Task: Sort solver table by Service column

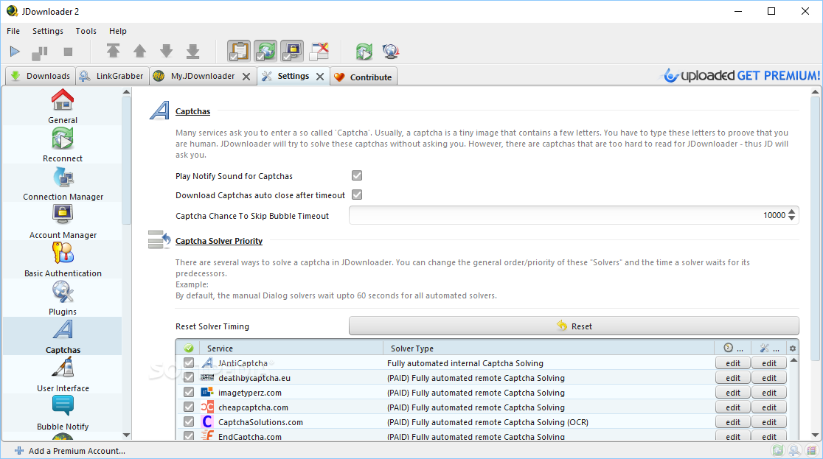Action: (292, 348)
